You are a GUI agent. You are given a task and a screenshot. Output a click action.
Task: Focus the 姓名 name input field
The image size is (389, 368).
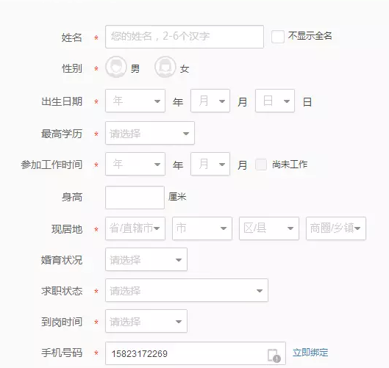[x=185, y=37]
